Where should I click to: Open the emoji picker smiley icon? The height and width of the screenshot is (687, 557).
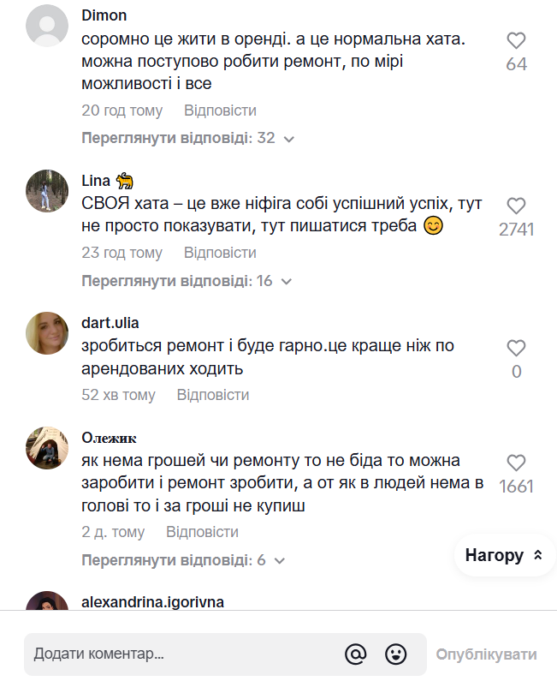(396, 654)
